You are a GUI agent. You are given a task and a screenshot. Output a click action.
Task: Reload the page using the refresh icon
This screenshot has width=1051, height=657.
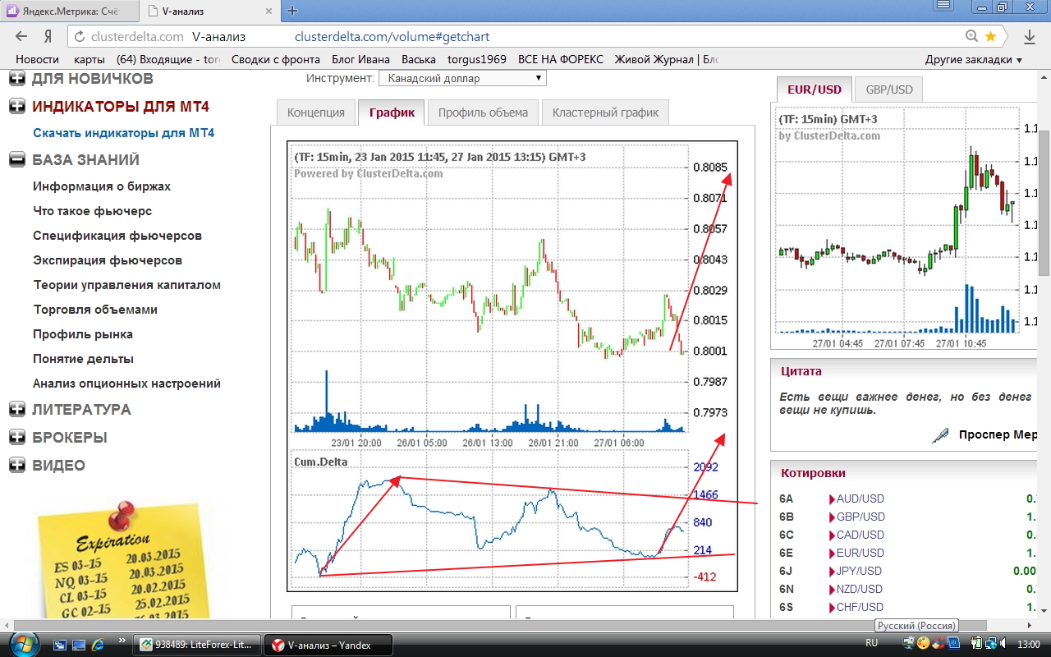pyautogui.click(x=79, y=37)
